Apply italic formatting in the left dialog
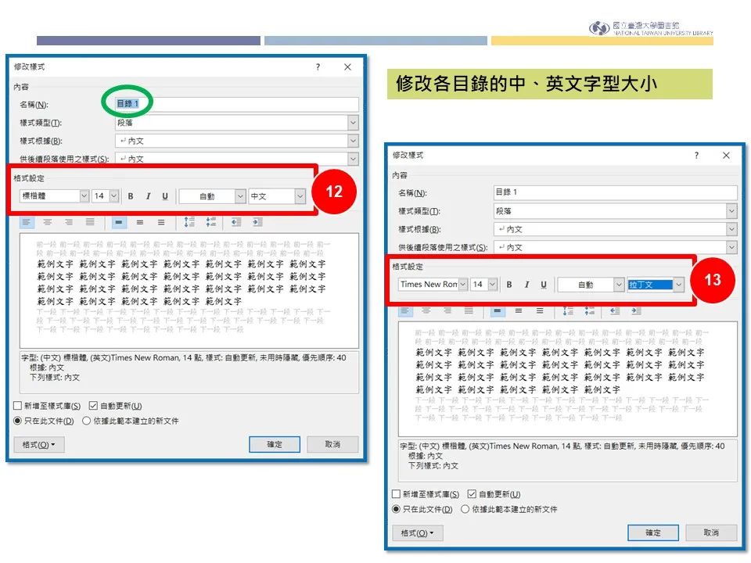 click(148, 195)
